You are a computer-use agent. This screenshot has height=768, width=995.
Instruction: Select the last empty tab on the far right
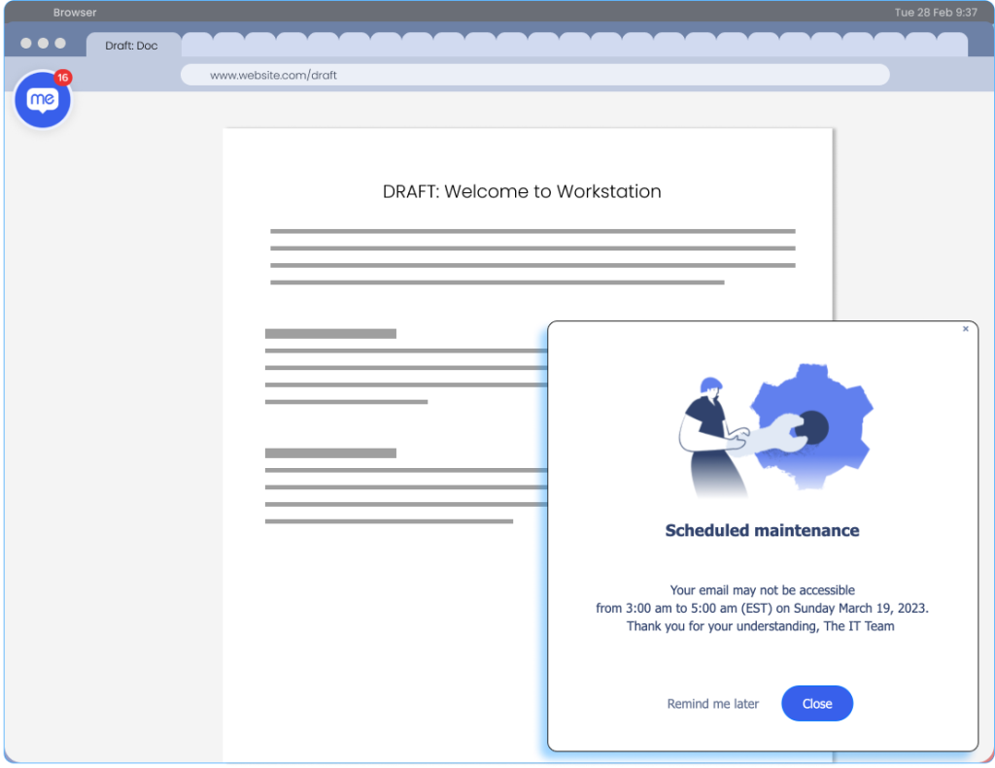coord(952,45)
